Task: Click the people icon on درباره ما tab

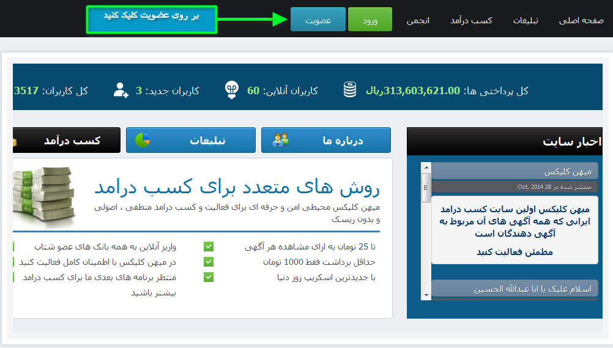Action: pyautogui.click(x=281, y=140)
